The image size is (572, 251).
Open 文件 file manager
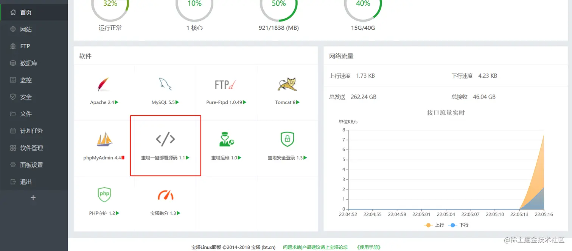34,114
